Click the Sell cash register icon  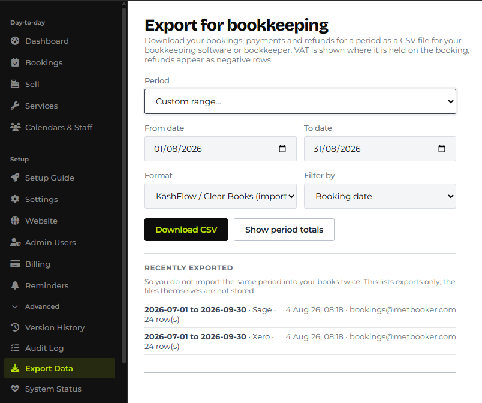15,84
